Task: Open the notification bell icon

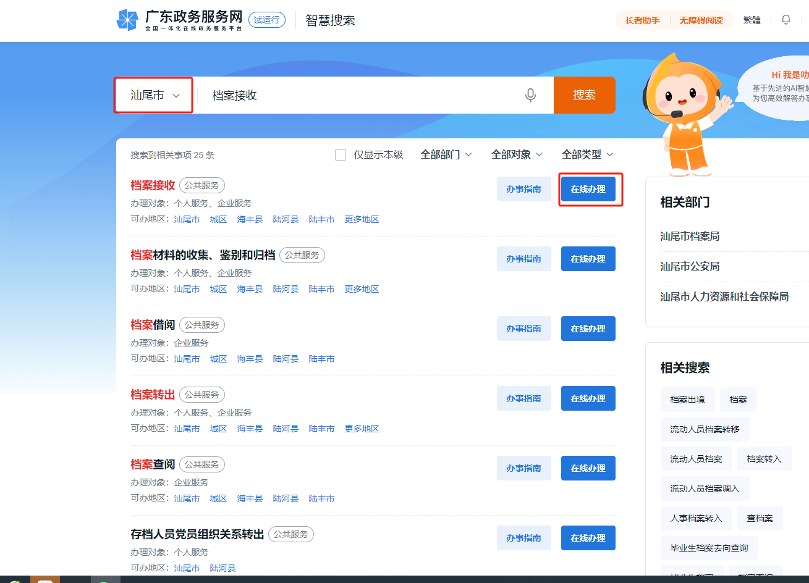Action: [786, 20]
